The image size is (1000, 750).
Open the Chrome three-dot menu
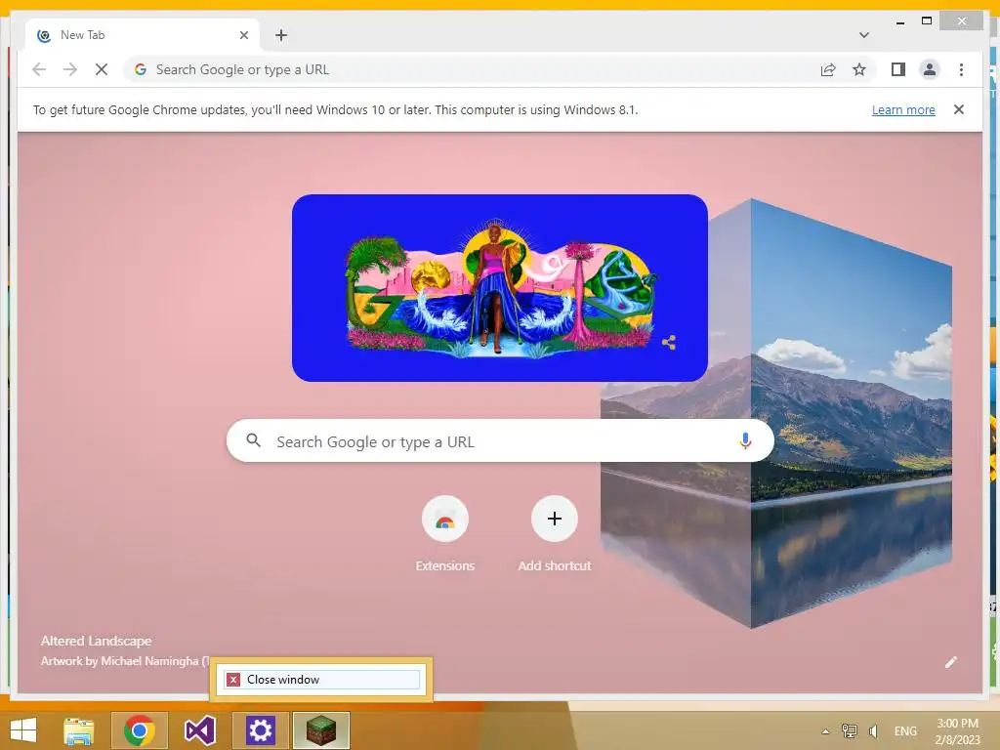961,69
